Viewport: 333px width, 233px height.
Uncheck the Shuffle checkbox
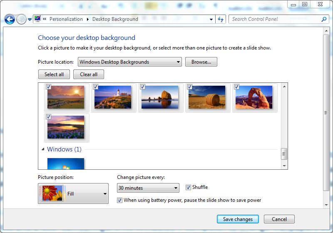click(189, 187)
